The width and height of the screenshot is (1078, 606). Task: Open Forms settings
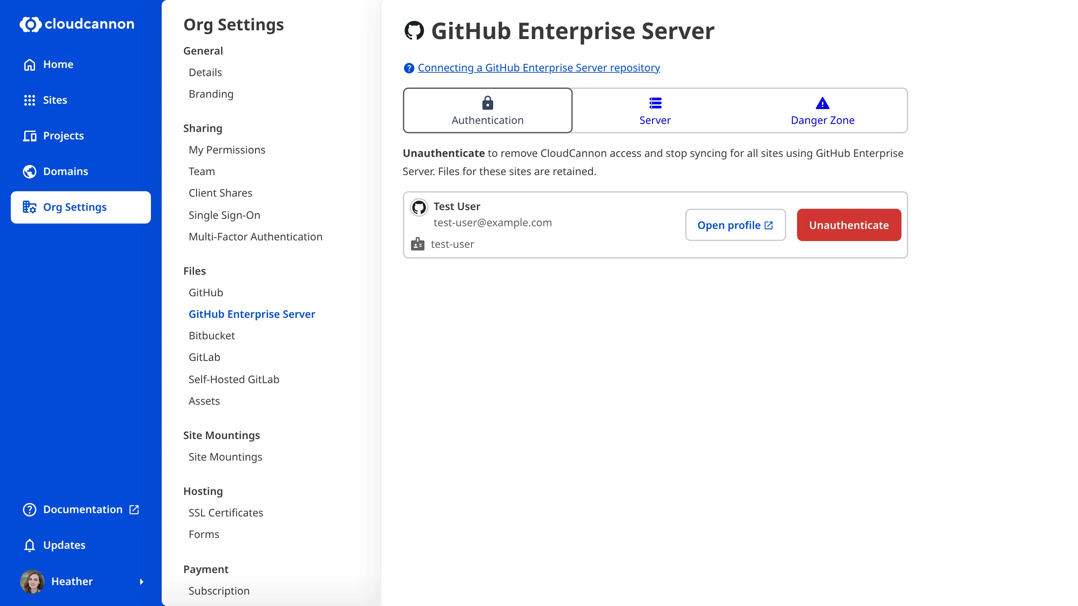(x=204, y=534)
